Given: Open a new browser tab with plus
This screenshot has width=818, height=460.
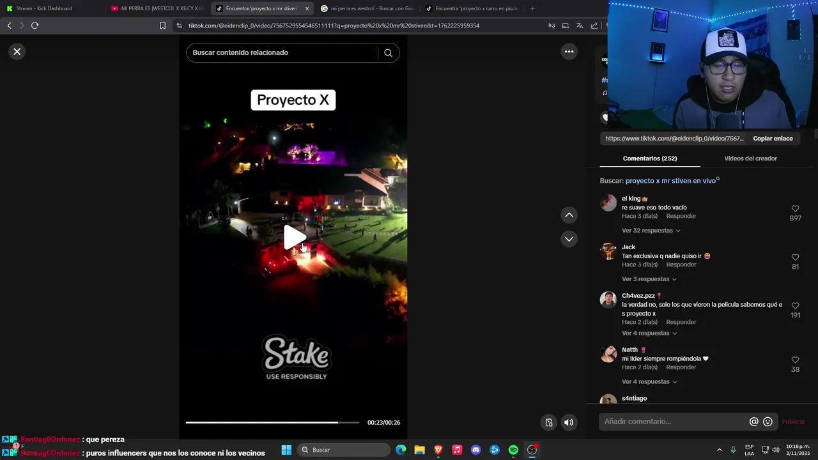Looking at the screenshot, I should [x=532, y=8].
